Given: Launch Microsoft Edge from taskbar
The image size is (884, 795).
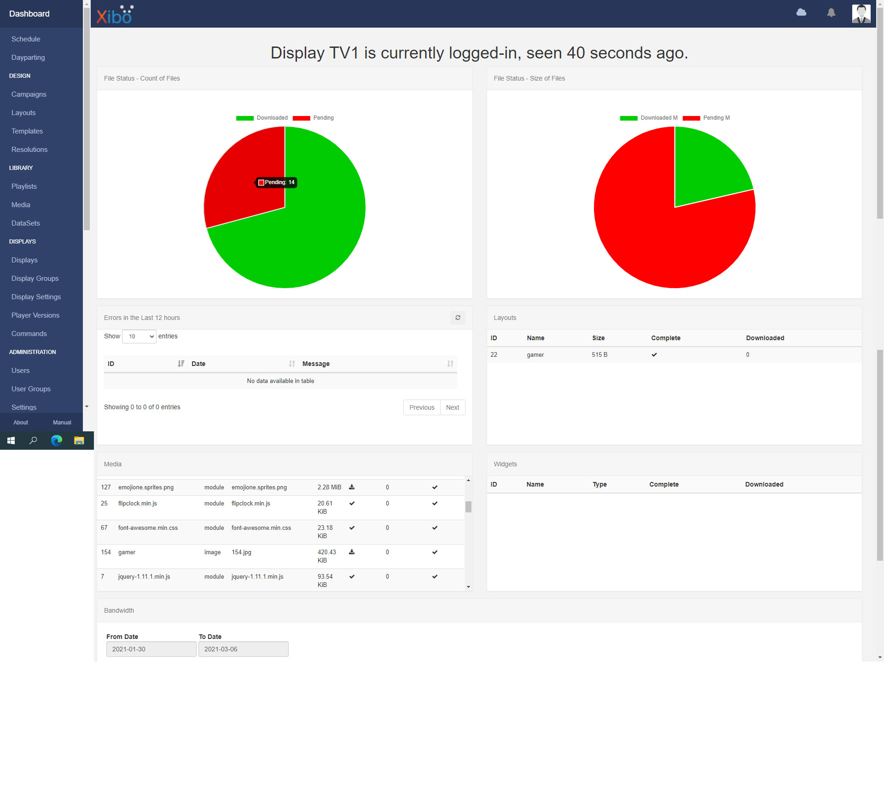Looking at the screenshot, I should tap(56, 441).
